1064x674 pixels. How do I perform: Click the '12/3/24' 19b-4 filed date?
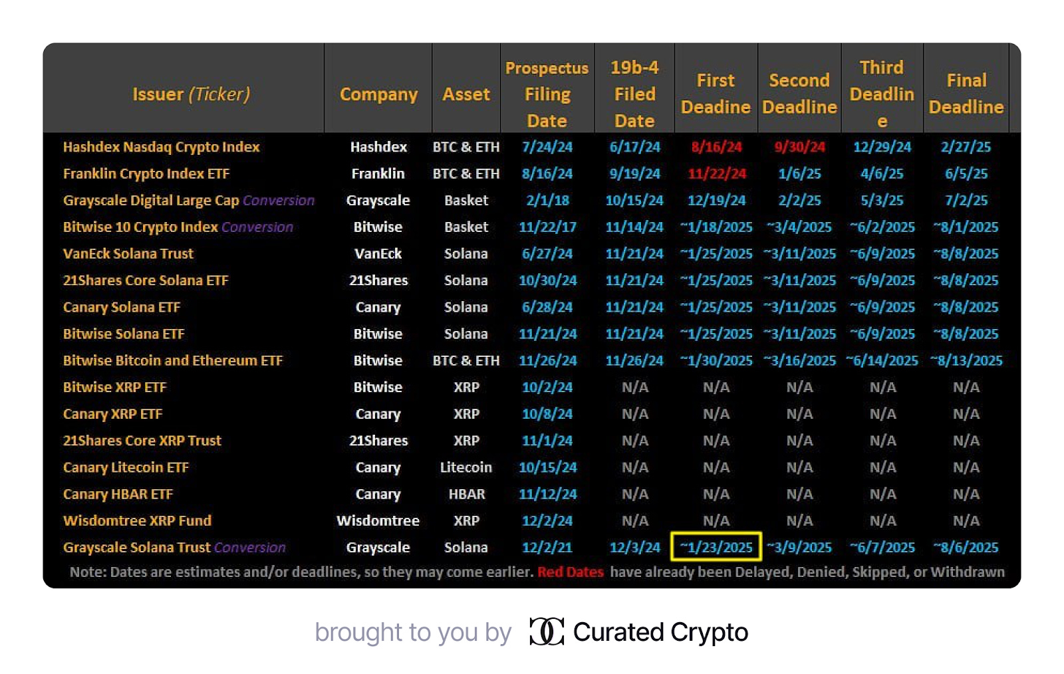(x=634, y=547)
